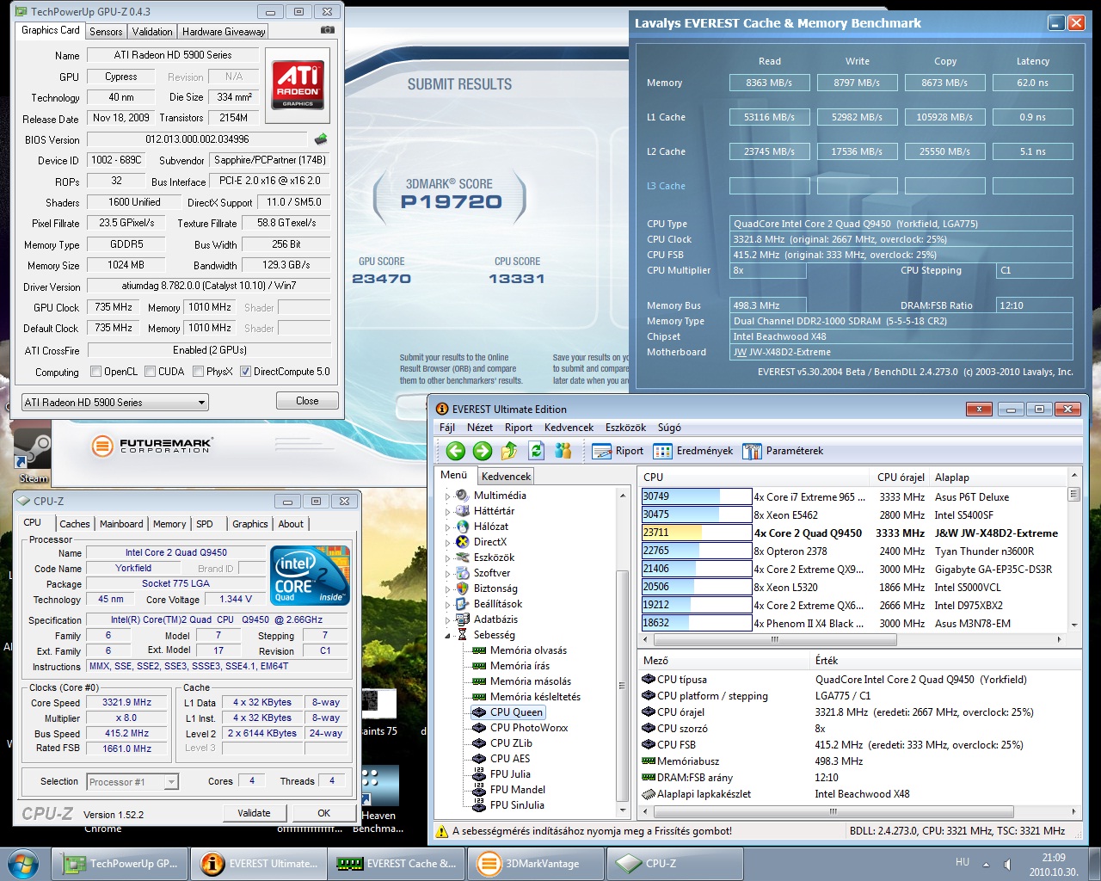Click the GPU-Z screenshot camera icon
This screenshot has width=1101, height=881.
coord(327,30)
